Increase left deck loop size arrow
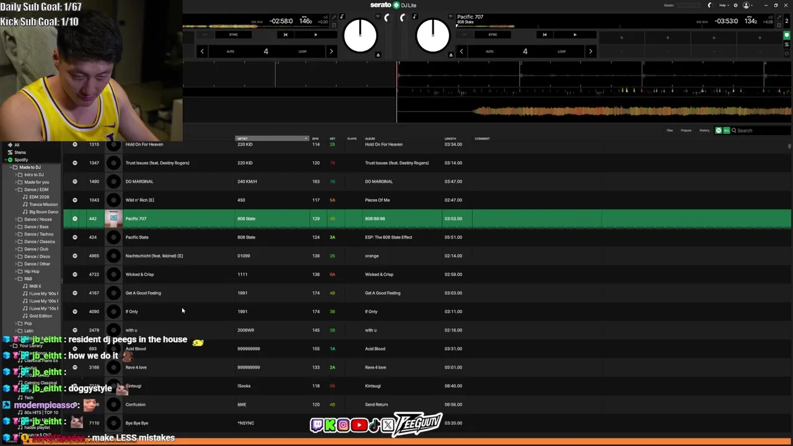Screen dimensions: 793x446 click(331, 51)
